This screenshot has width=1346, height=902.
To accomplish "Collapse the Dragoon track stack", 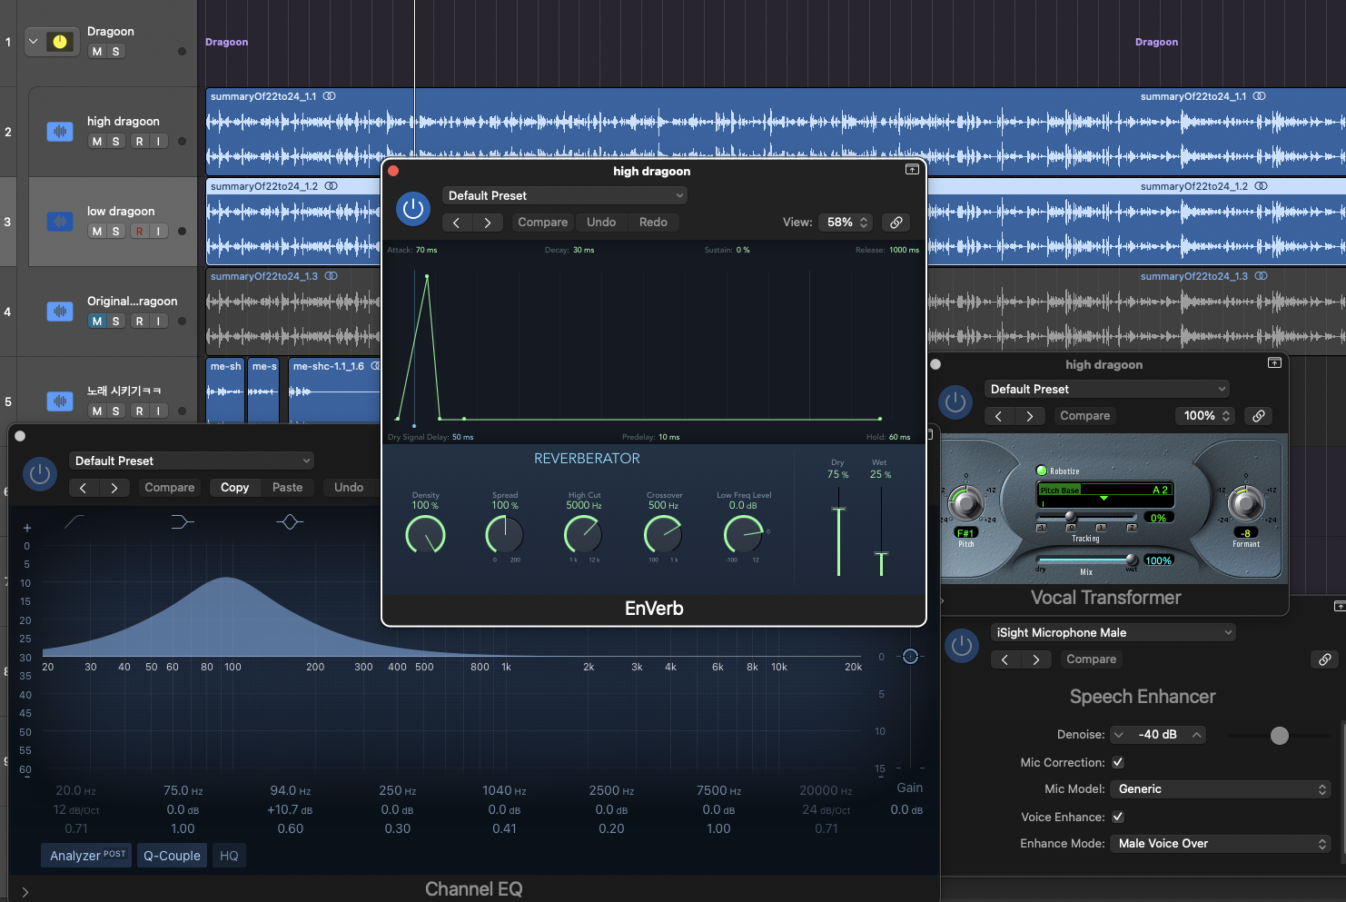I will coord(34,42).
